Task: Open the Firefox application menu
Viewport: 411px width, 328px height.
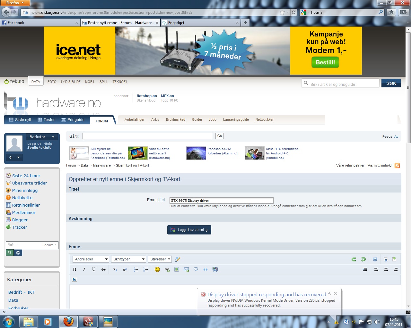Action: 15,3
